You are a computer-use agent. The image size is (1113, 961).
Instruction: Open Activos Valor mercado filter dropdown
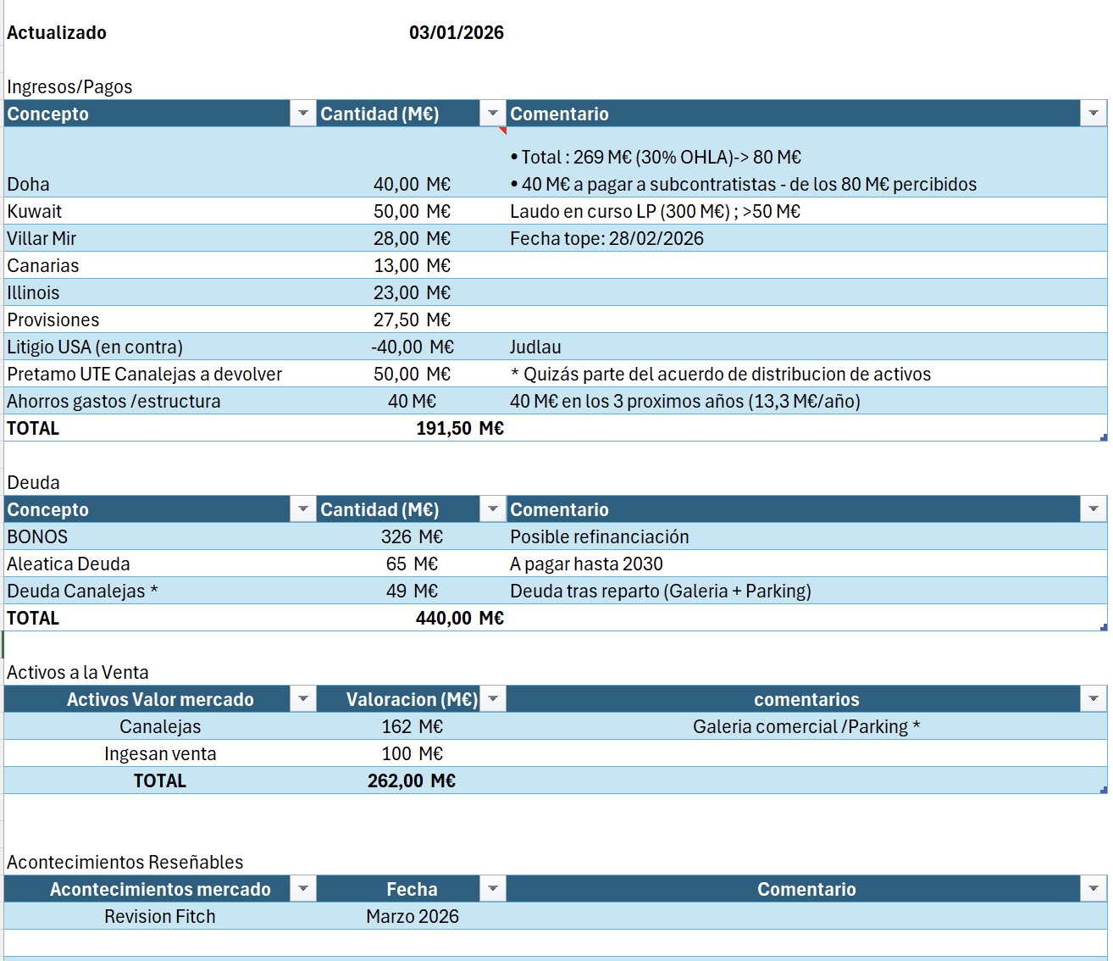tap(302, 699)
